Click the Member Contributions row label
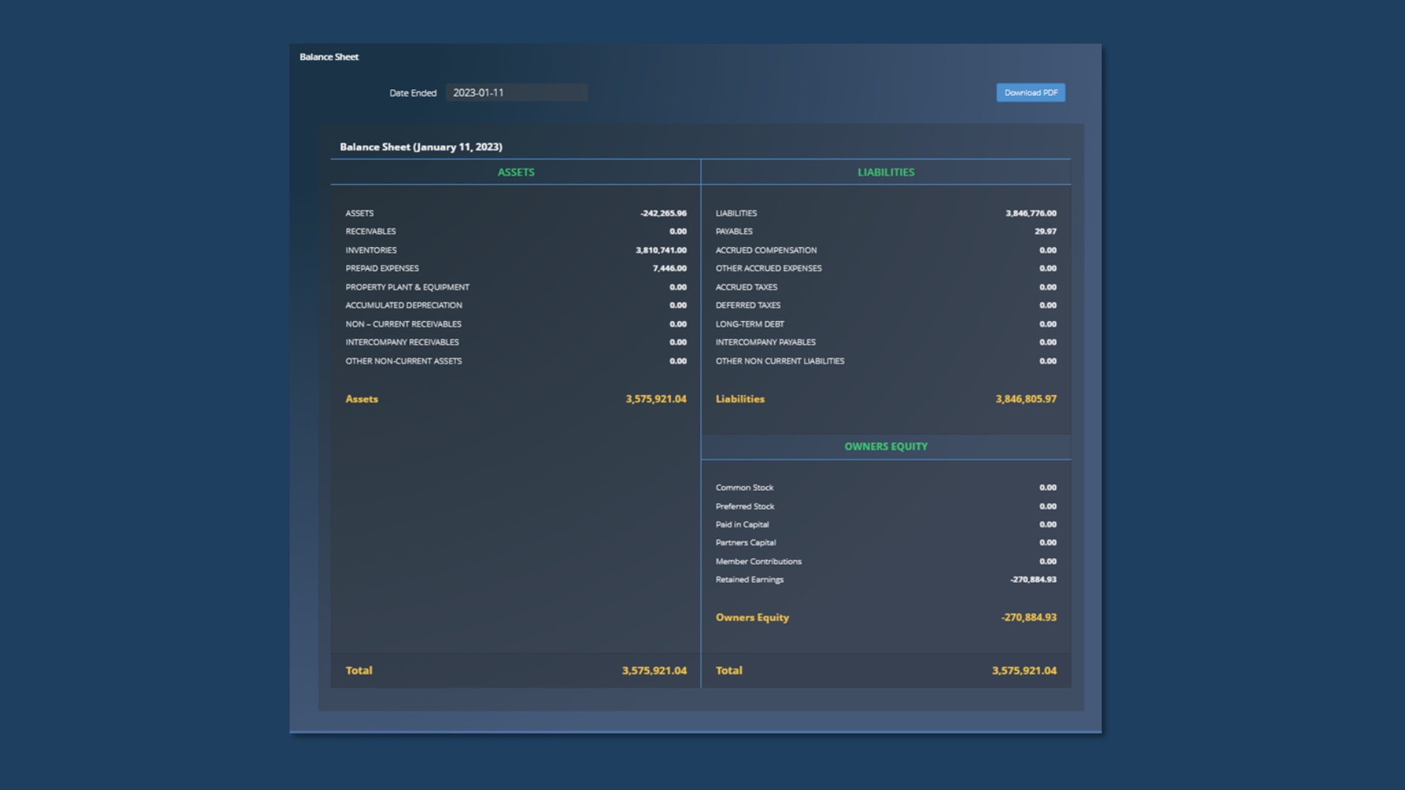Screen dimensions: 1405x790 click(x=758, y=562)
